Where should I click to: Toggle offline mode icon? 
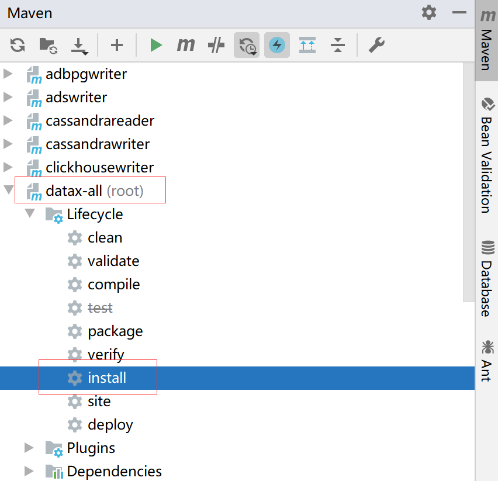pyautogui.click(x=216, y=45)
